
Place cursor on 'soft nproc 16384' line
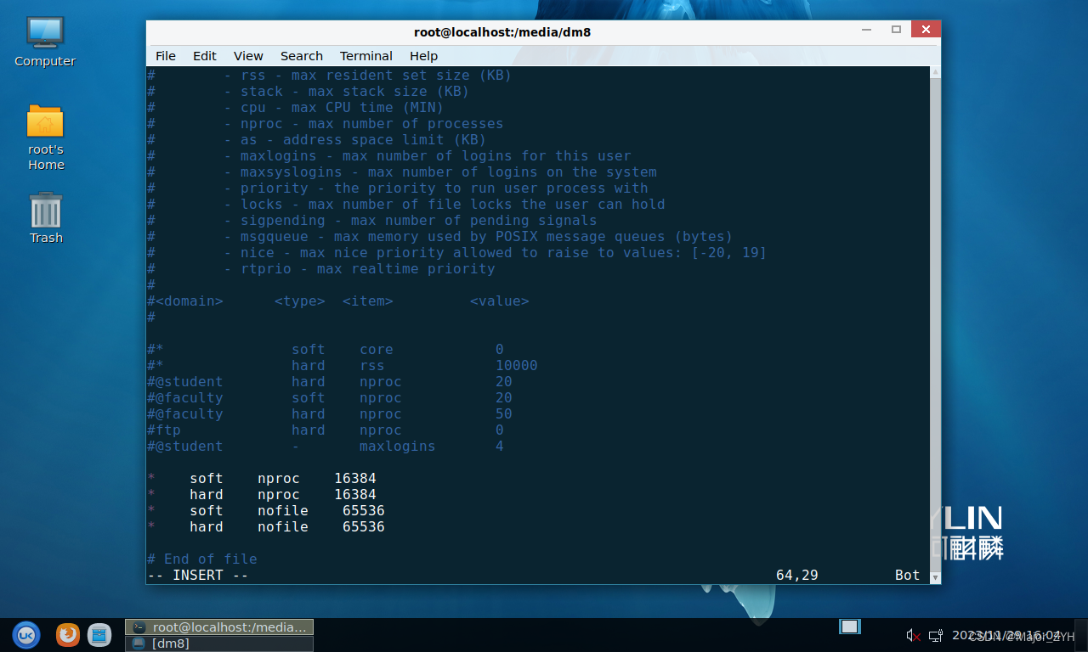(262, 478)
